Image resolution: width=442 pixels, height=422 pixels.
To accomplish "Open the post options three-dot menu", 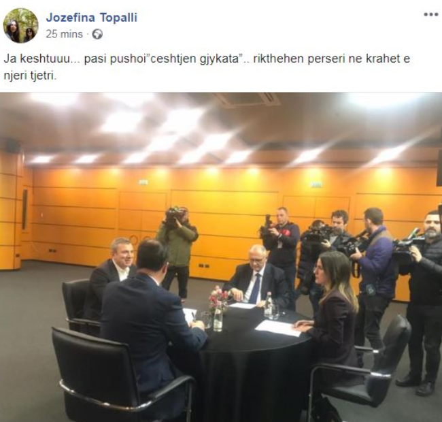I will 430,15.
